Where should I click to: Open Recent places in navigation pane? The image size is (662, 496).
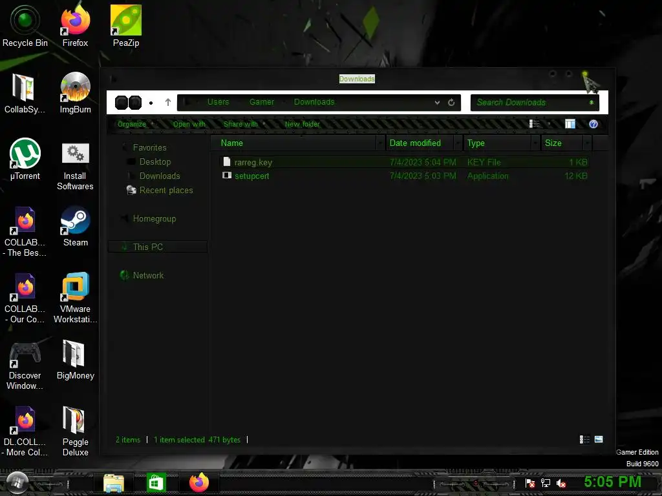tap(166, 191)
